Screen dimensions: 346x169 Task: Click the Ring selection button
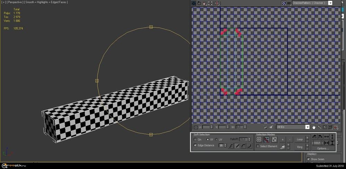click(300, 147)
